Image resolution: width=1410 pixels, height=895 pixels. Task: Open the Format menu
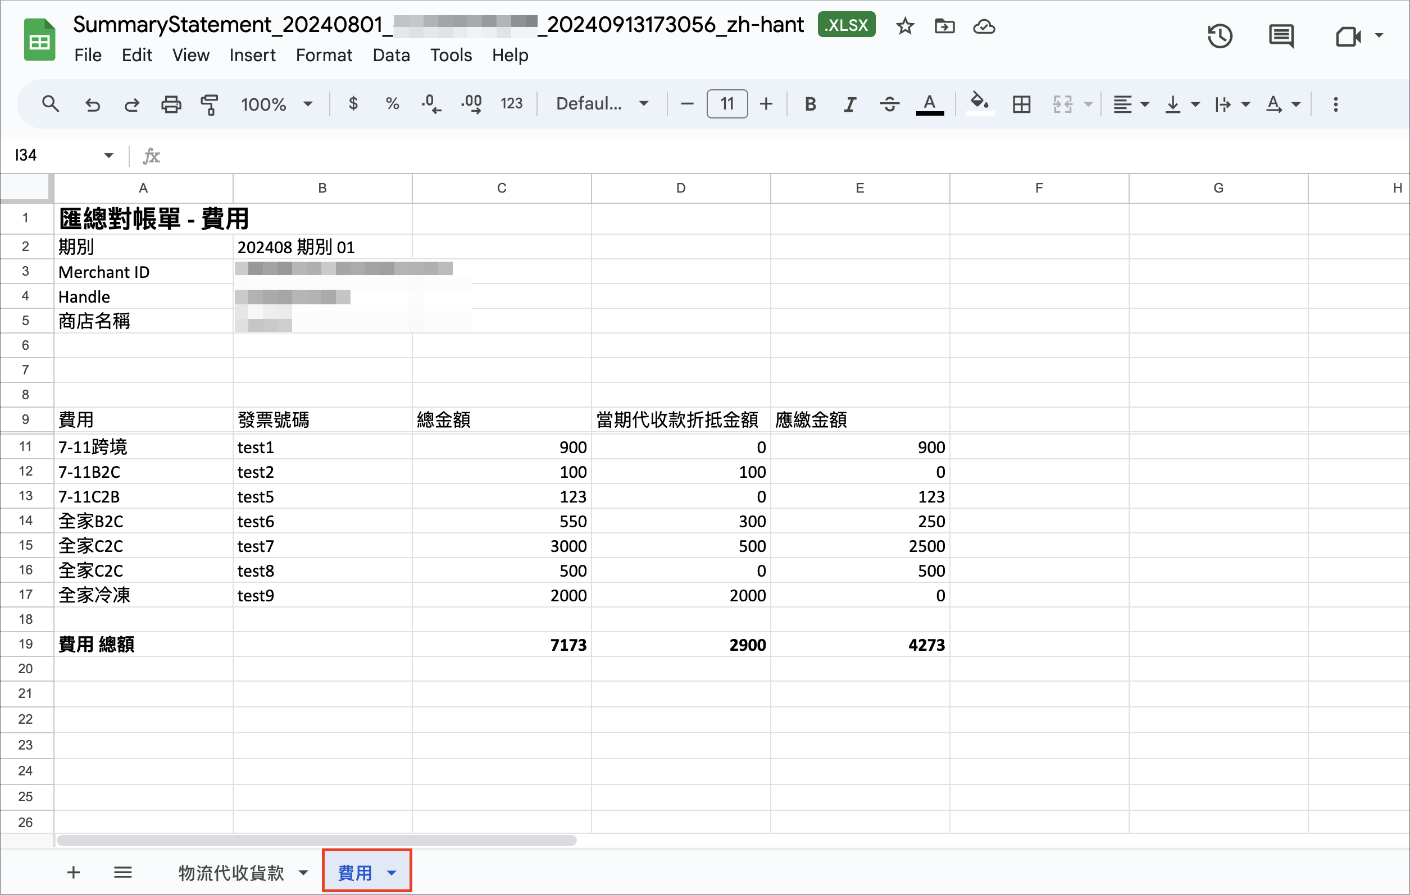[324, 55]
